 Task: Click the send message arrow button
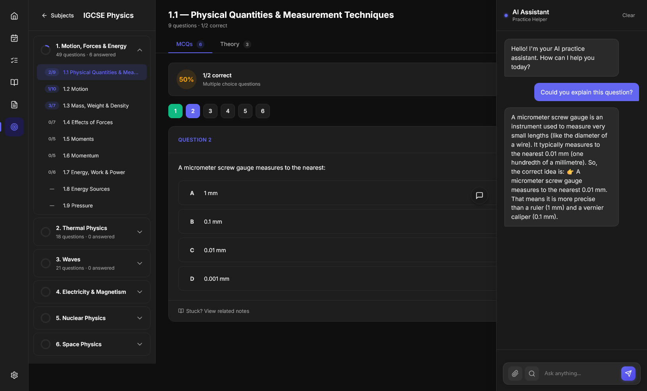point(628,374)
